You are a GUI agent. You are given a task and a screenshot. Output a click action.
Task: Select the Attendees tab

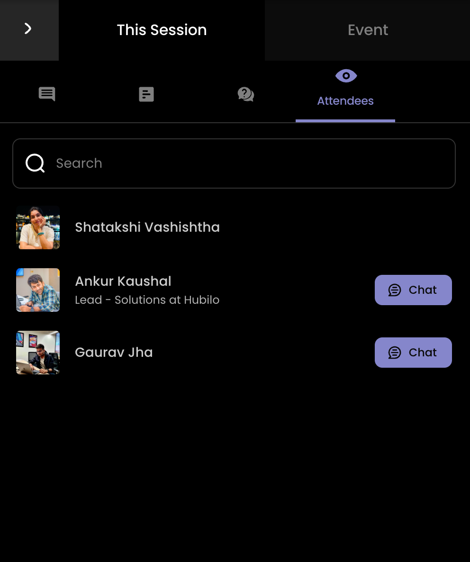click(x=345, y=91)
